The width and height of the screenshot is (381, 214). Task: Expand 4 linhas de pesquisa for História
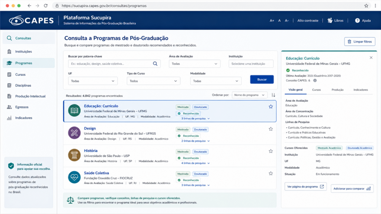195,163
